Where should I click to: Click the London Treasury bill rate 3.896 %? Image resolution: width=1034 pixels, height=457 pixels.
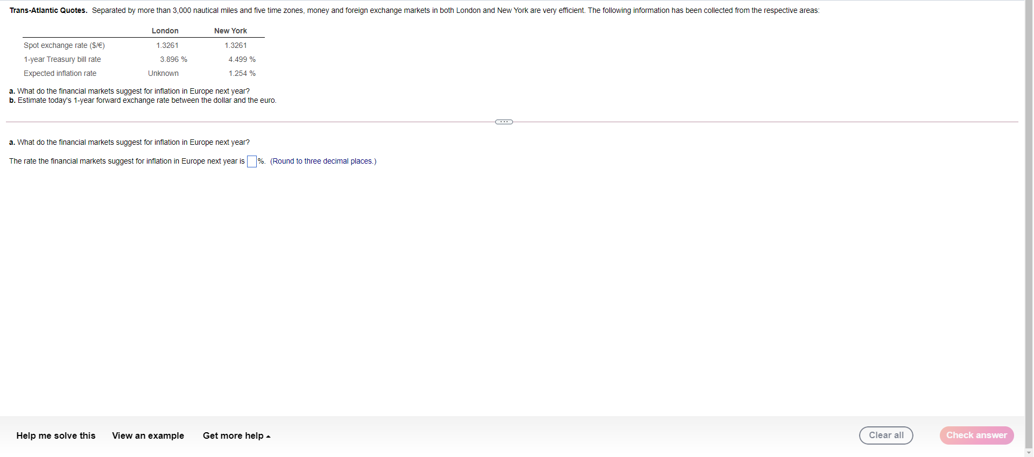coord(173,59)
